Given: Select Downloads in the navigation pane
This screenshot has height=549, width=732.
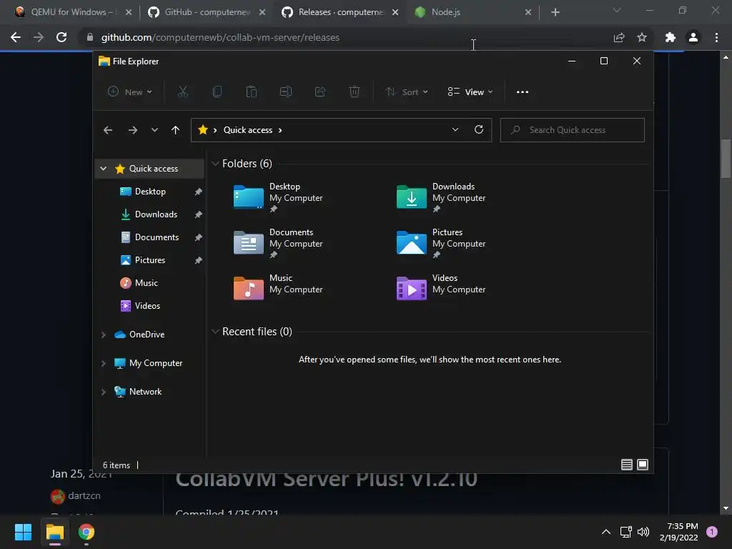Looking at the screenshot, I should pyautogui.click(x=150, y=214).
